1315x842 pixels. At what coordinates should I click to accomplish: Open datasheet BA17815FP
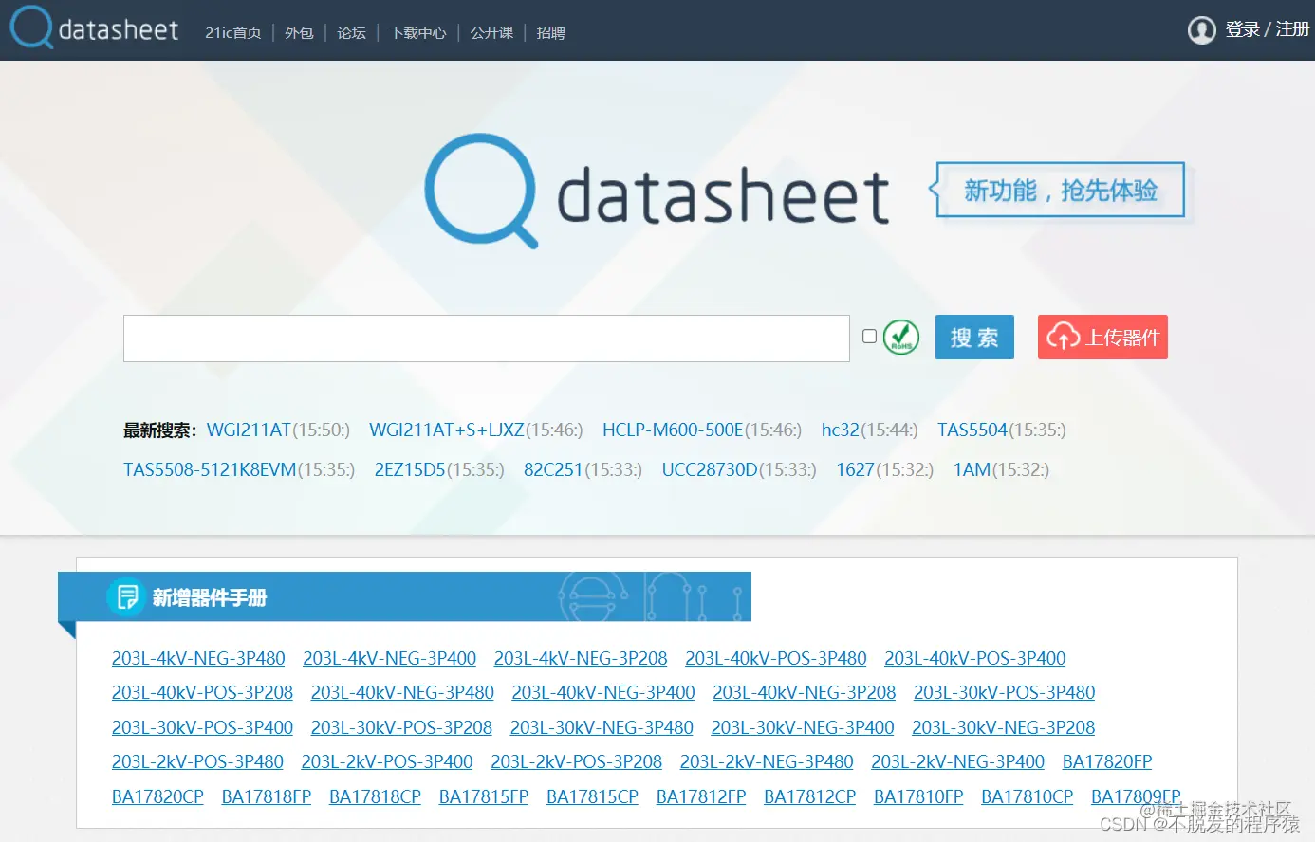click(484, 796)
